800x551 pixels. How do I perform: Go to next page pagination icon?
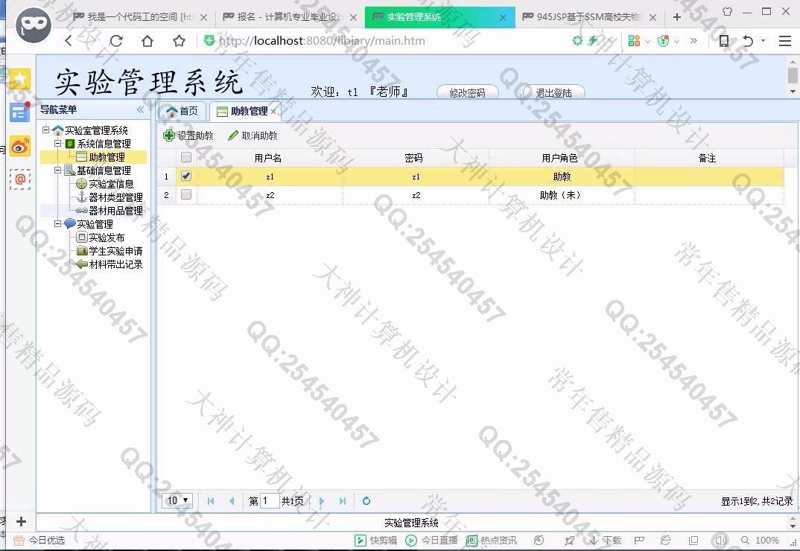coord(322,501)
